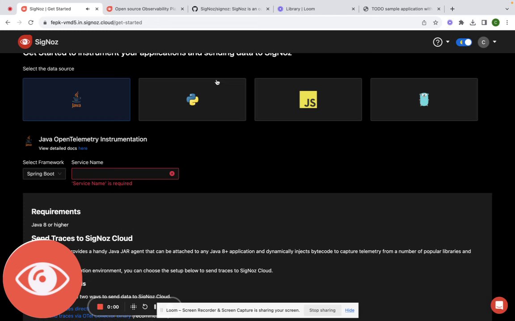Click the 'Java 8 or higher' text

point(50,225)
